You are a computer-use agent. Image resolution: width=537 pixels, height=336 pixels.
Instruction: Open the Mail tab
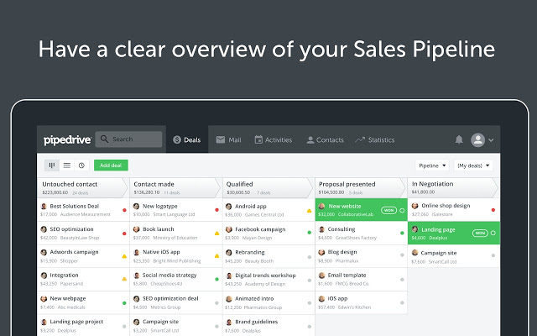pyautogui.click(x=228, y=139)
